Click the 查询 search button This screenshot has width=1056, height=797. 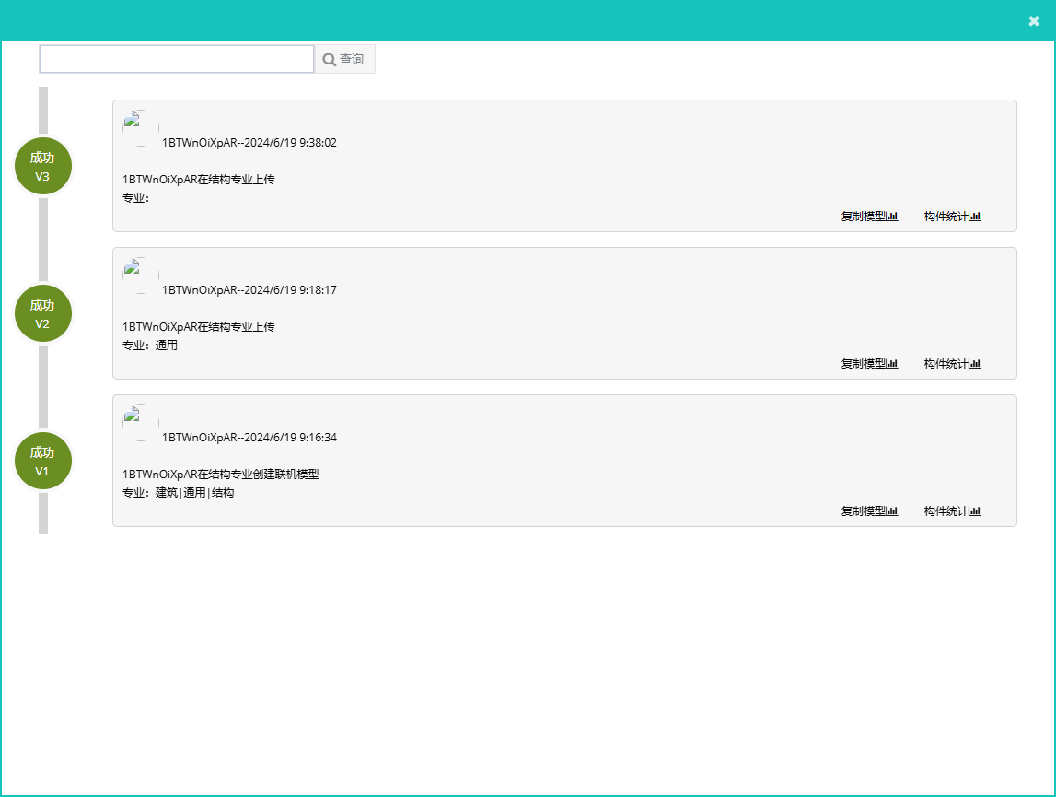pos(345,59)
